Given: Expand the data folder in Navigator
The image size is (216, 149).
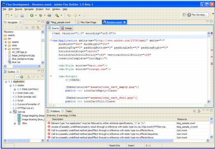Looking at the screenshot, I should pyautogui.click(x=6, y=45).
